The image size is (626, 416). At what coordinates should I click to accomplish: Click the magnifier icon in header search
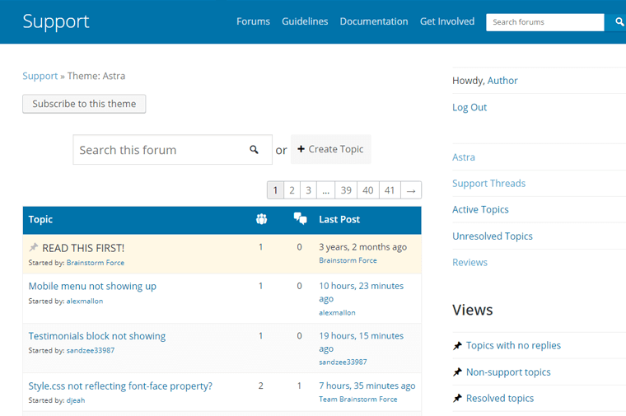coord(619,22)
